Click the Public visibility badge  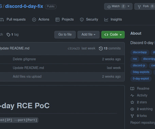[51, 6]
